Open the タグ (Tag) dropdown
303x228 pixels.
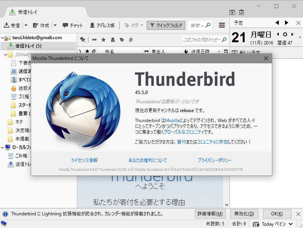(x=134, y=25)
